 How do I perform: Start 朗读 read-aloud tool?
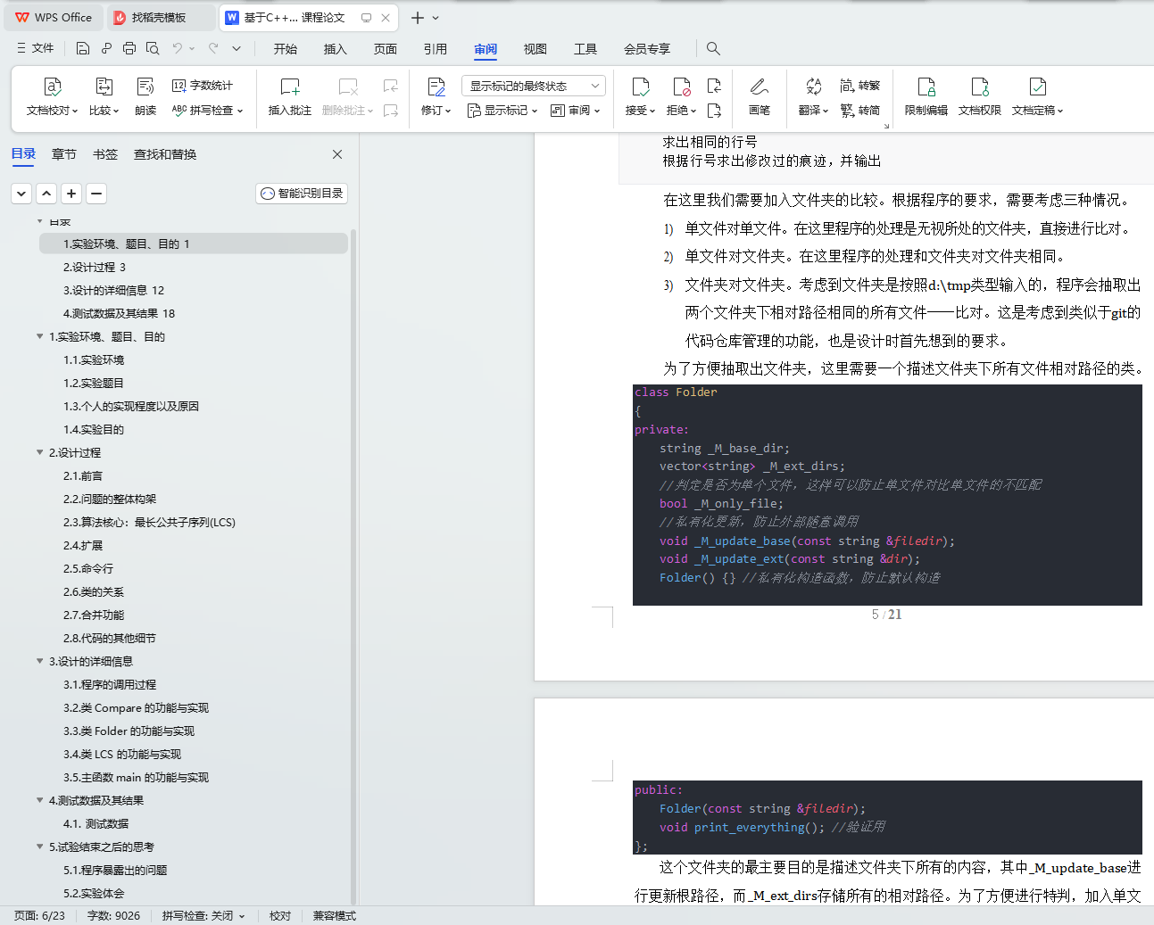[x=145, y=96]
